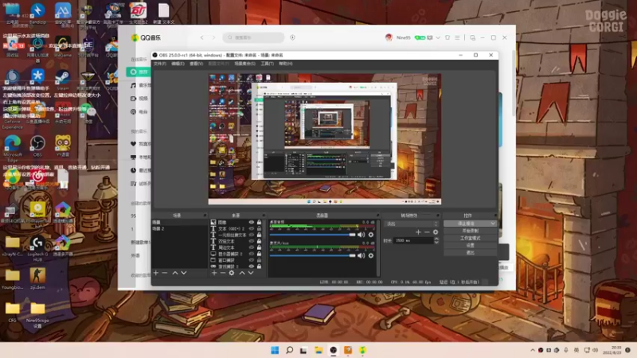This screenshot has width=637, height=358.
Task: Remove selected scene with Scenes minus icon
Action: [x=165, y=273]
